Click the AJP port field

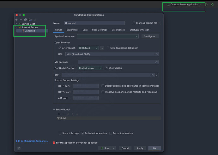point(86,98)
